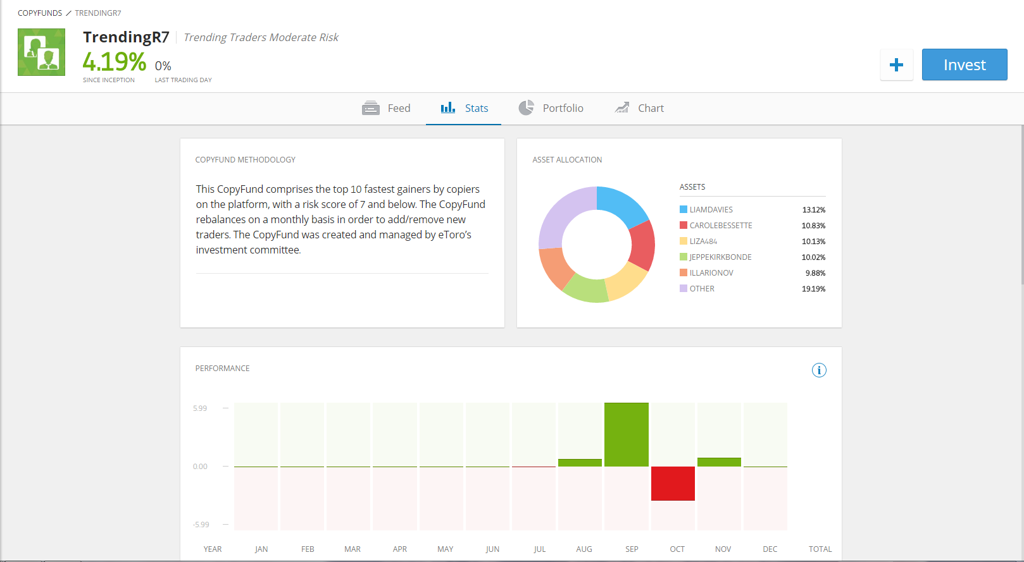Open the performance info icon
1024x562 pixels.
click(x=819, y=370)
